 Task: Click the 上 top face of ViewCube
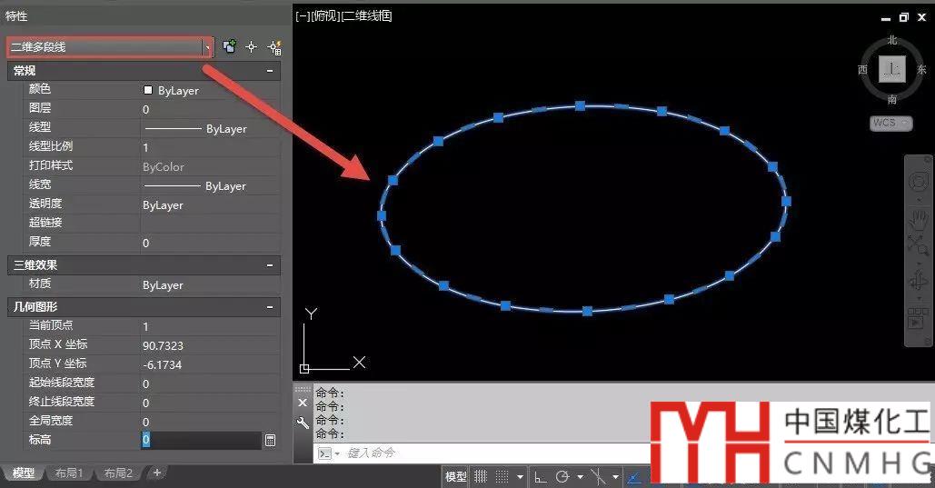[892, 69]
